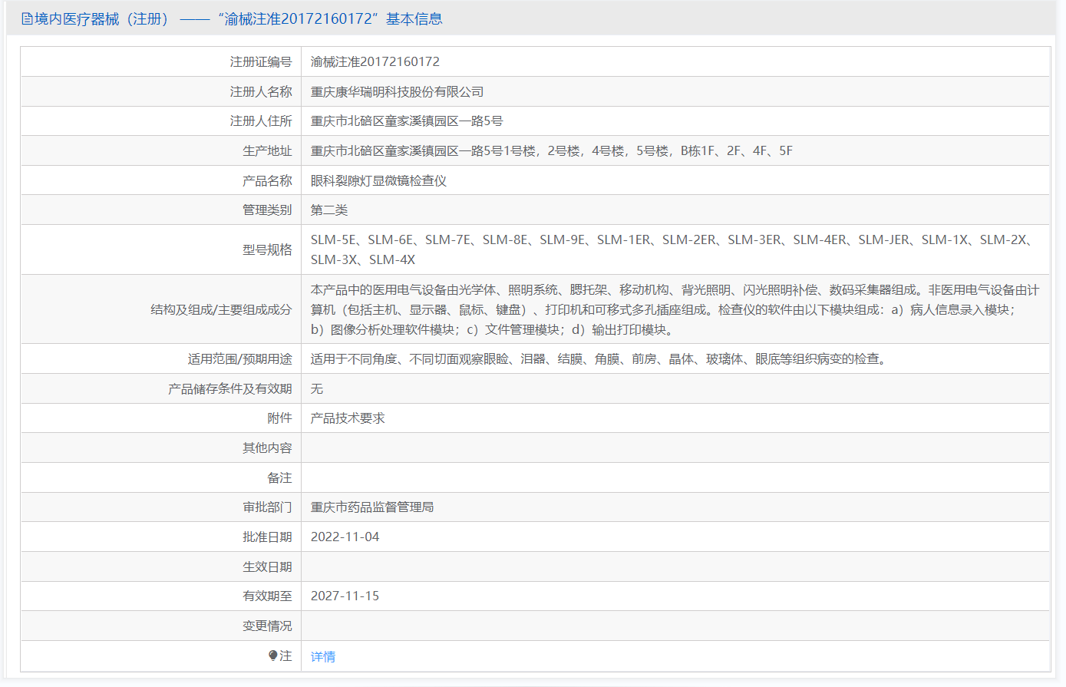Select the structure description starting 本产品中的医用电气设备
The height and width of the screenshot is (687, 1066).
[x=675, y=309]
